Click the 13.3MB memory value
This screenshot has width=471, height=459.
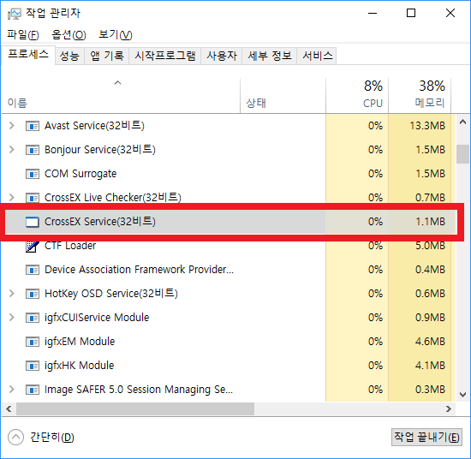427,126
